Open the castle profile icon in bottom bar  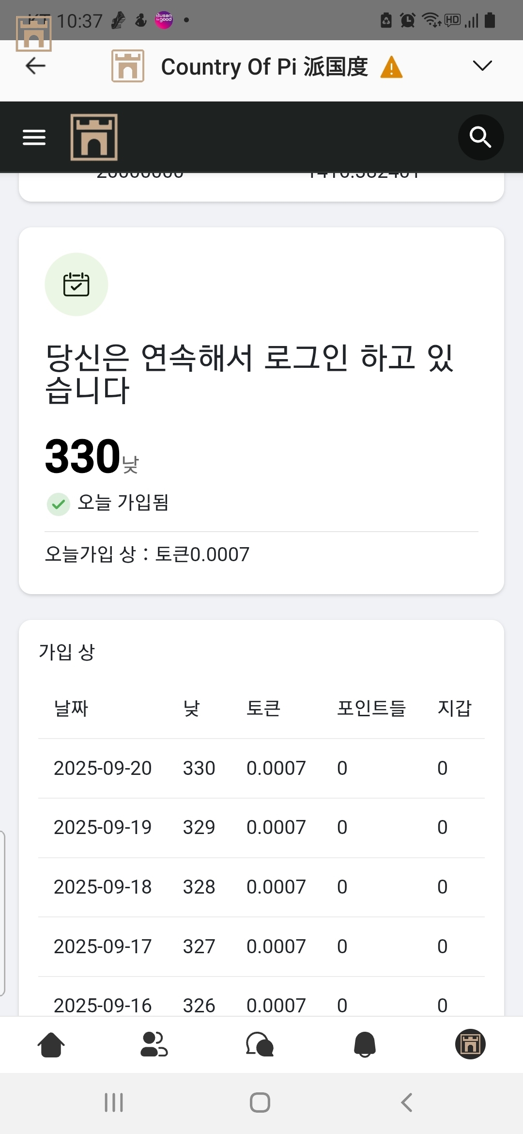(x=470, y=1044)
